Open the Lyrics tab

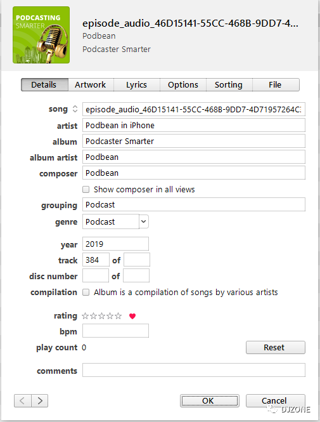click(x=137, y=85)
